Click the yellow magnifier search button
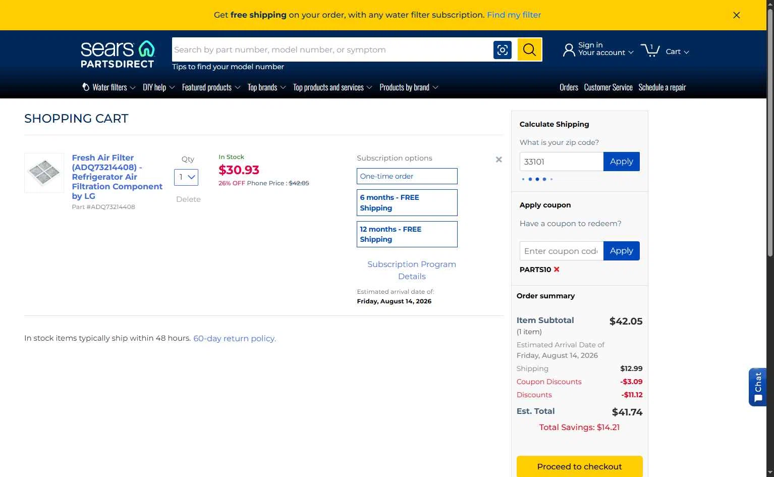Screen dimensions: 774x477 pos(529,49)
